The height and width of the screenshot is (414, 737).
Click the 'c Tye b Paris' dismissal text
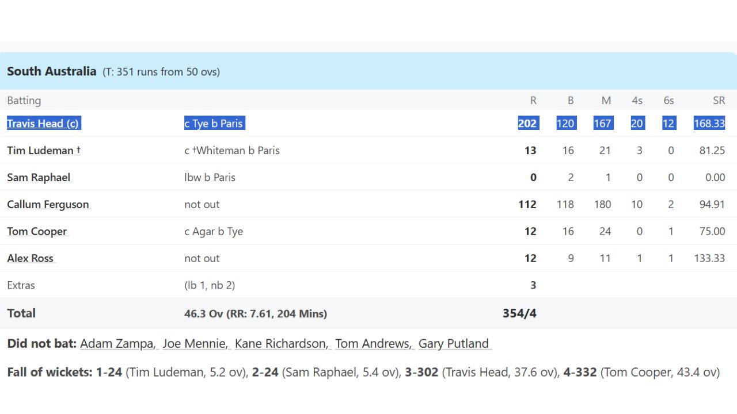click(214, 124)
